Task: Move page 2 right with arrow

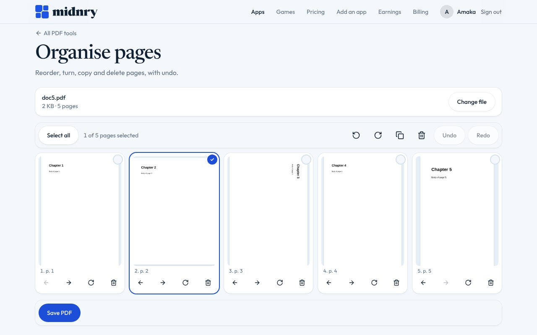Action: point(163,283)
